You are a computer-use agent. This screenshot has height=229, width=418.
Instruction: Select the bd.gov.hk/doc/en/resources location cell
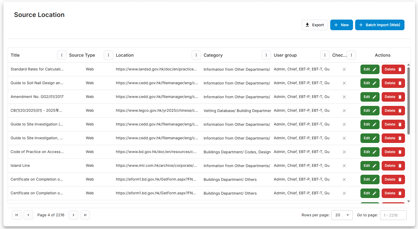pos(156,152)
